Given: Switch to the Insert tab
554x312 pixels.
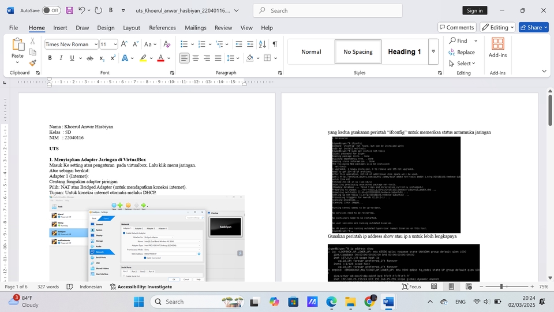Looking at the screenshot, I should [x=60, y=28].
